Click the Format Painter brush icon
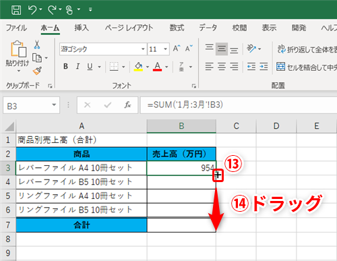 tap(37, 71)
